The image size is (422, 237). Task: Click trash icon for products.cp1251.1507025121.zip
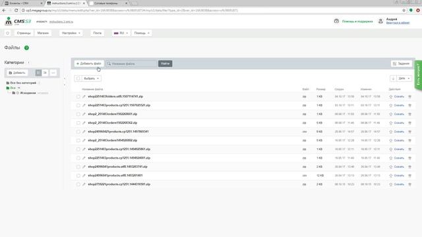click(410, 105)
